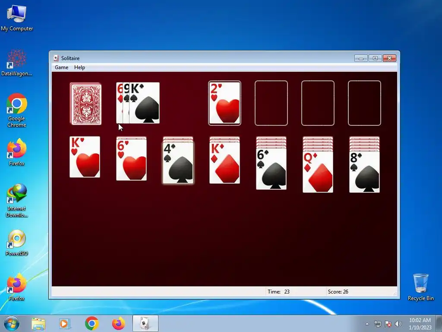The image size is (442, 332).
Task: Launch Windows Media Player from taskbar
Action: pos(65,324)
